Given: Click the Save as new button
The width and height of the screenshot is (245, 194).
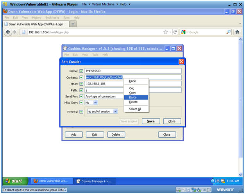Looking at the screenshot, I should pyautogui.click(x=129, y=121).
